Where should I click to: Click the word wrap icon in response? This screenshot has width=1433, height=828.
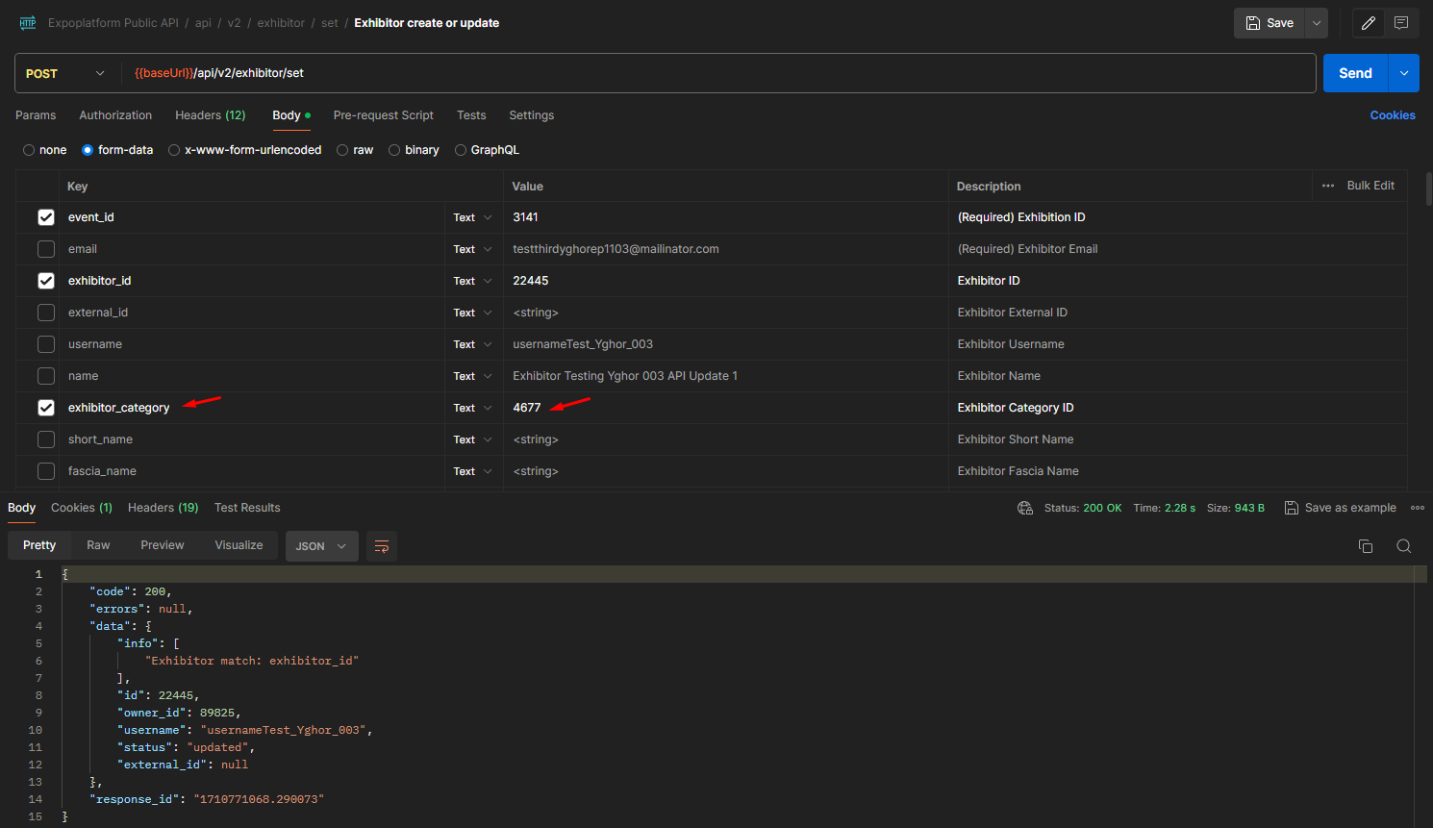tap(382, 546)
